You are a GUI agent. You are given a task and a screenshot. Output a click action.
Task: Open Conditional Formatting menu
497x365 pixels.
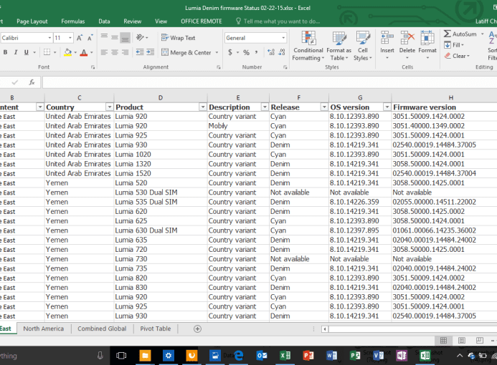click(x=308, y=46)
